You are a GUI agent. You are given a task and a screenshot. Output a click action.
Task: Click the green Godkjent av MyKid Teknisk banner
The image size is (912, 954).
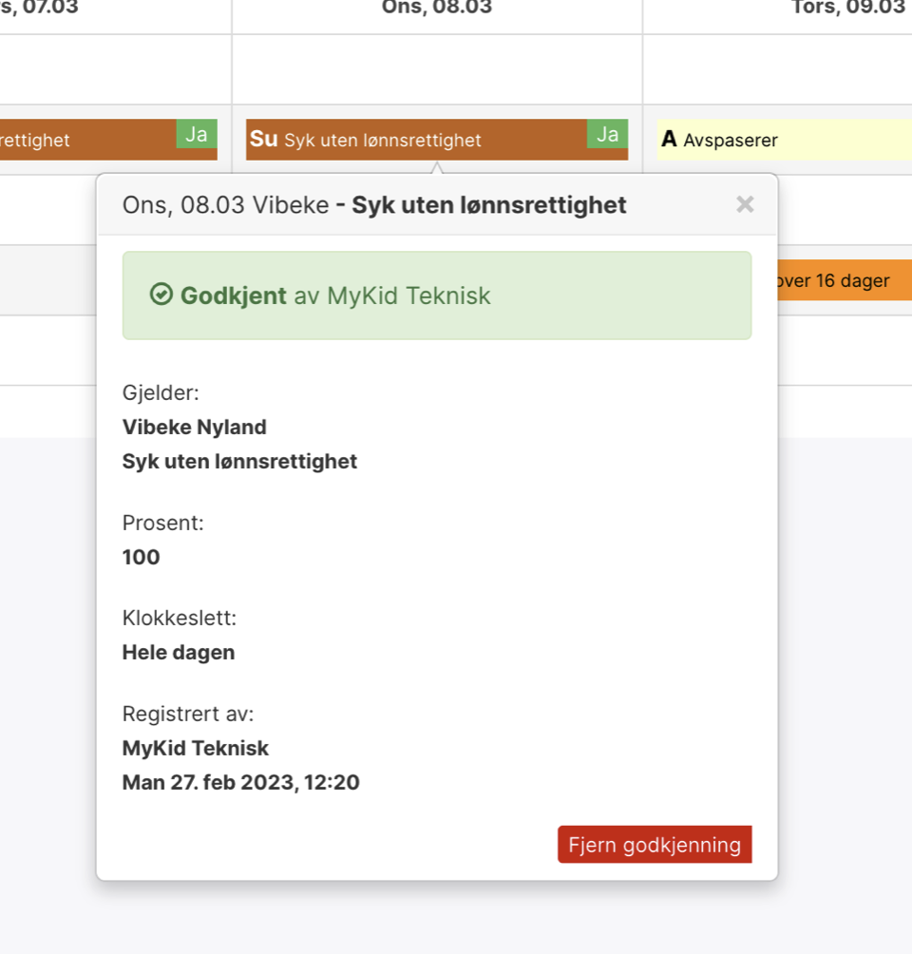[x=437, y=296]
